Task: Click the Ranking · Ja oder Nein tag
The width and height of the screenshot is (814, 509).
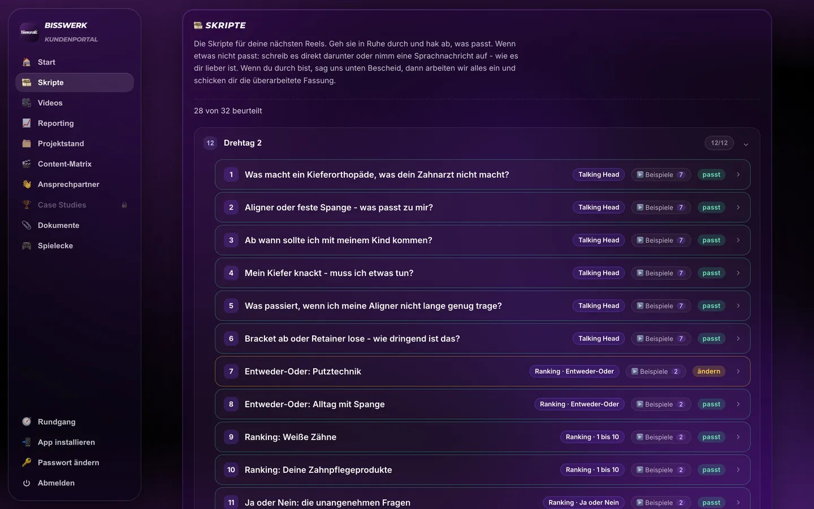Action: coord(583,503)
